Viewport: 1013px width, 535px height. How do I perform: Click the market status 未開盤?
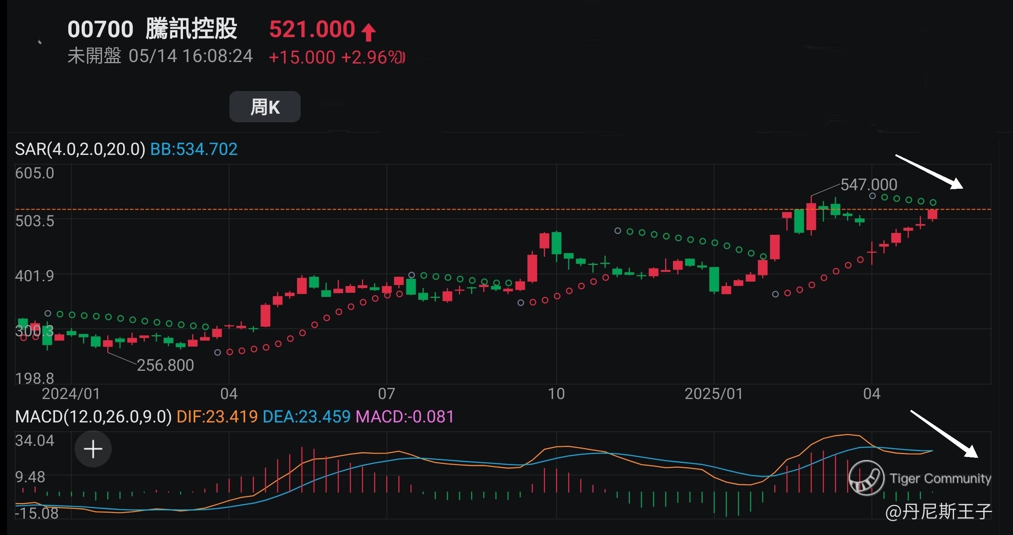[94, 56]
